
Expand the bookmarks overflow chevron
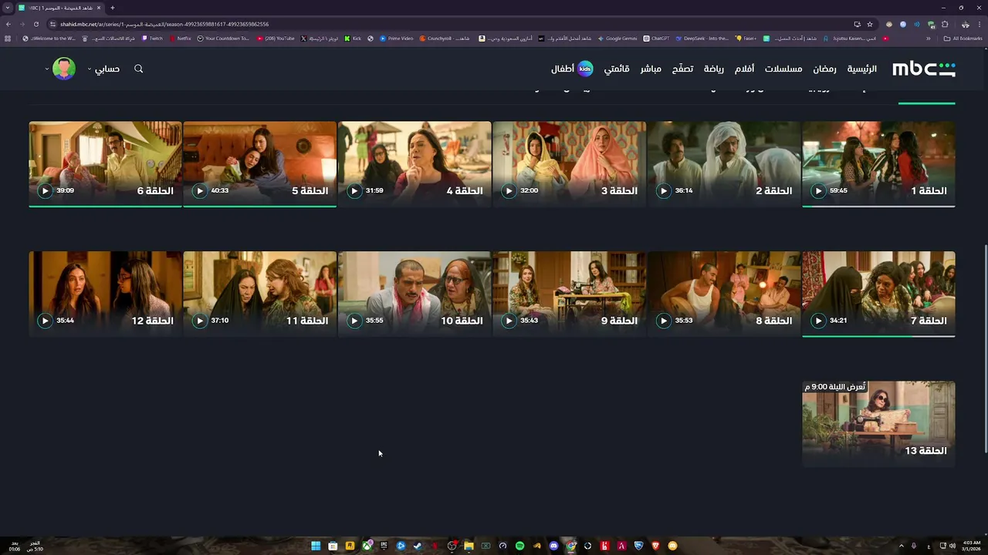(929, 38)
